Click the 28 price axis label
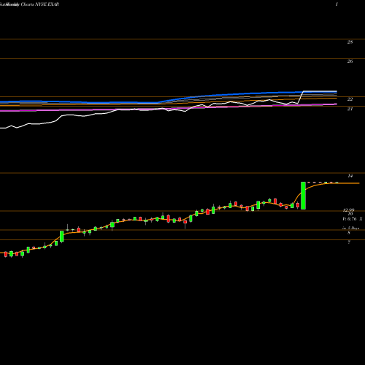365x365 pixels. [350, 42]
